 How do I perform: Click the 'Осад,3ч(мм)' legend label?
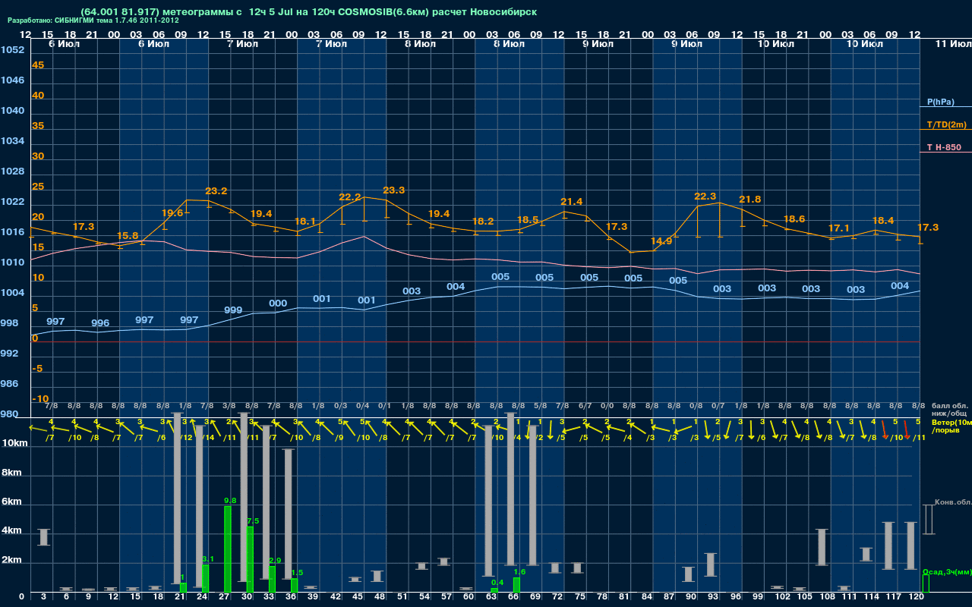[947, 571]
